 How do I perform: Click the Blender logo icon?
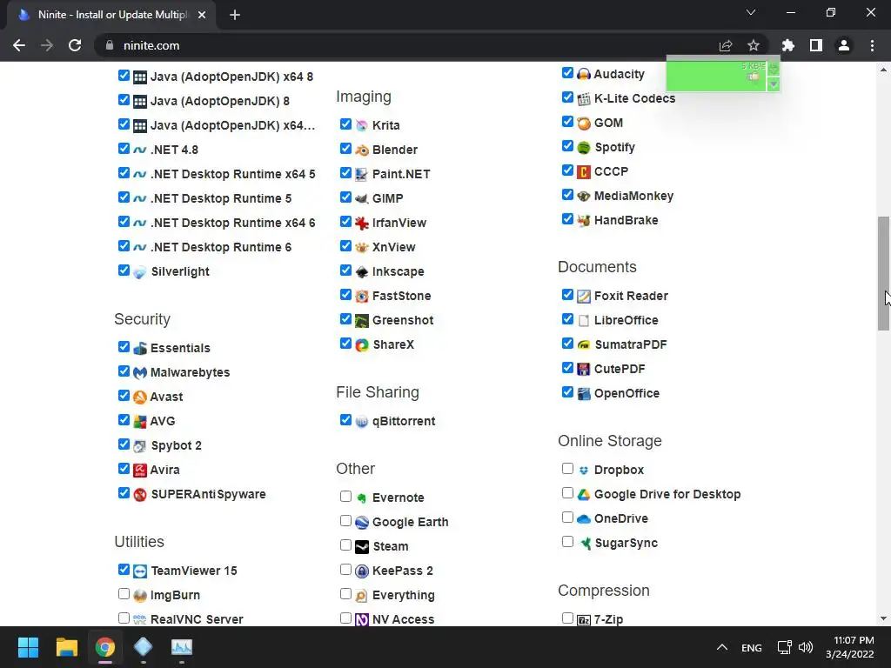pyautogui.click(x=361, y=150)
